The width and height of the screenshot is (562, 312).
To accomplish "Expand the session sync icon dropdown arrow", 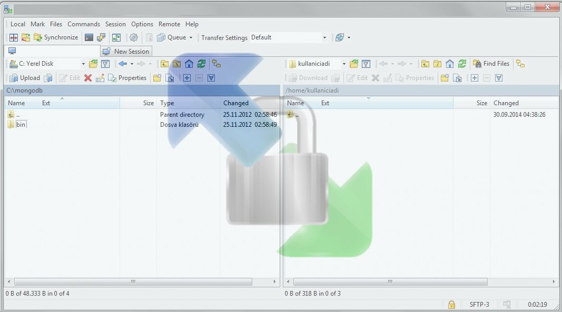I will [349, 37].
